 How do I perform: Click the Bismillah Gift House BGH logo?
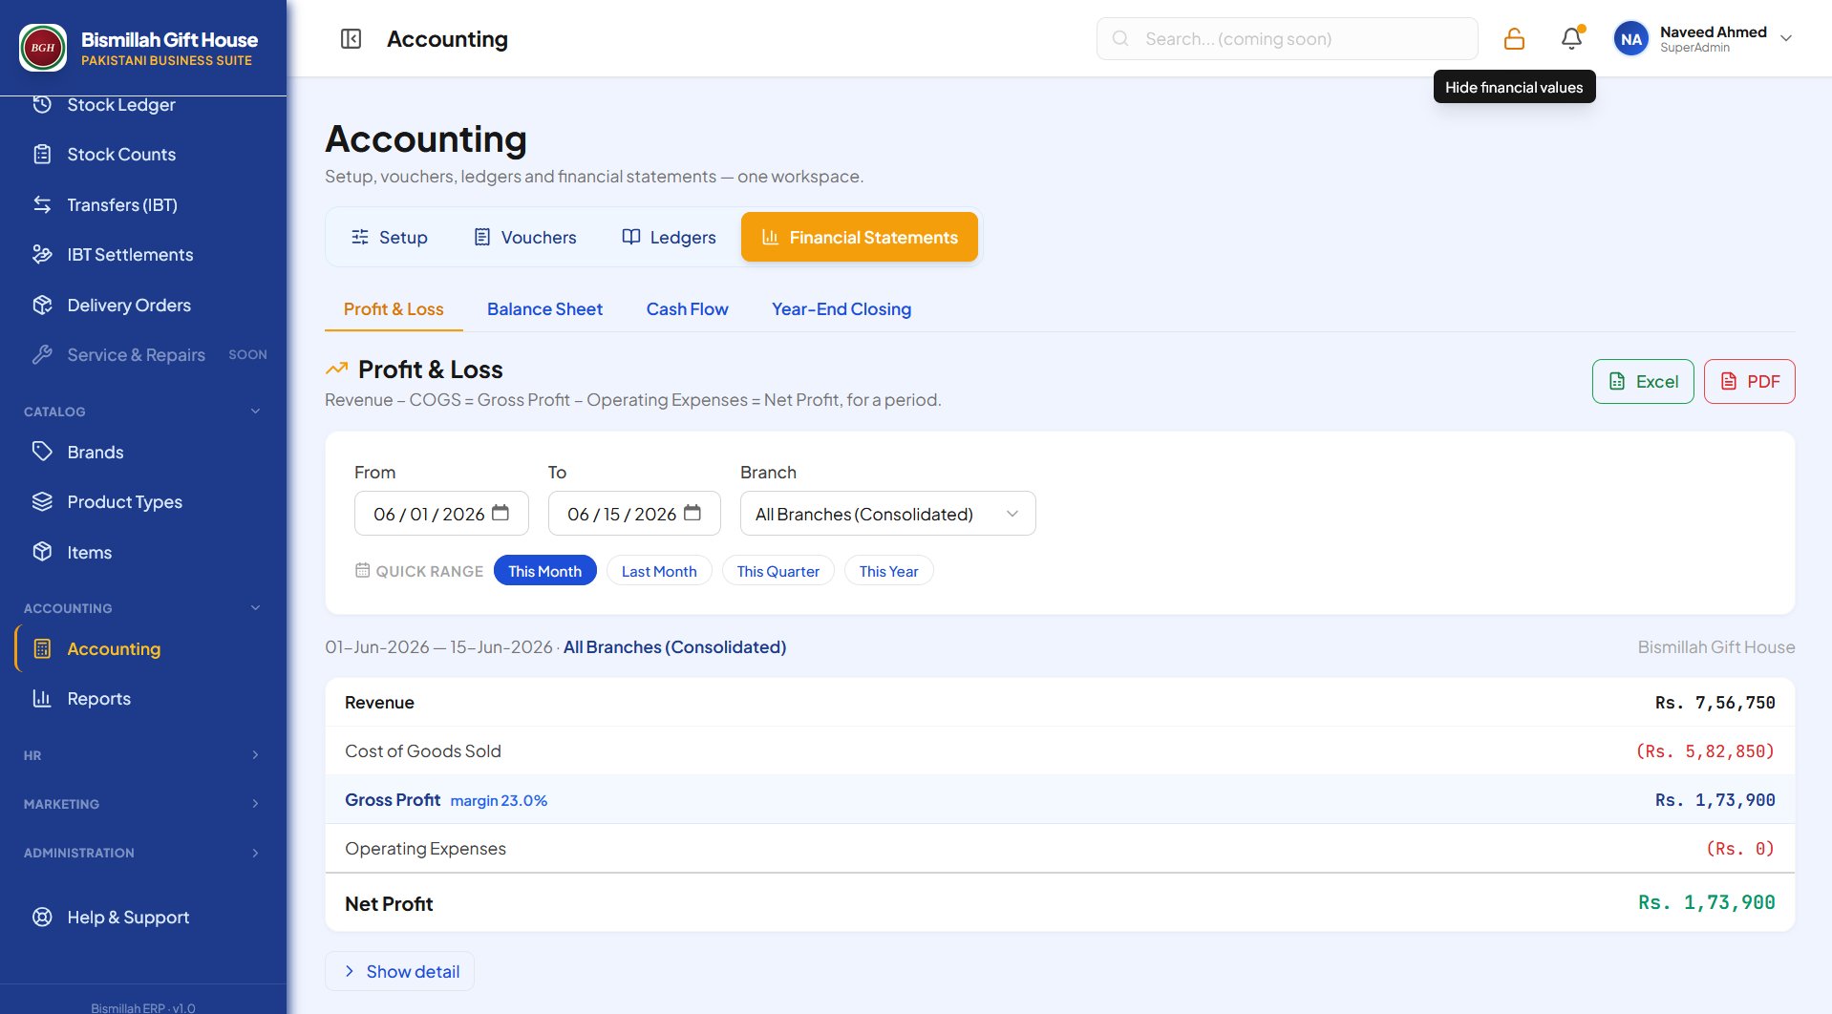[43, 48]
